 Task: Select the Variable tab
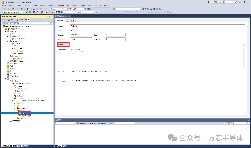60,21
